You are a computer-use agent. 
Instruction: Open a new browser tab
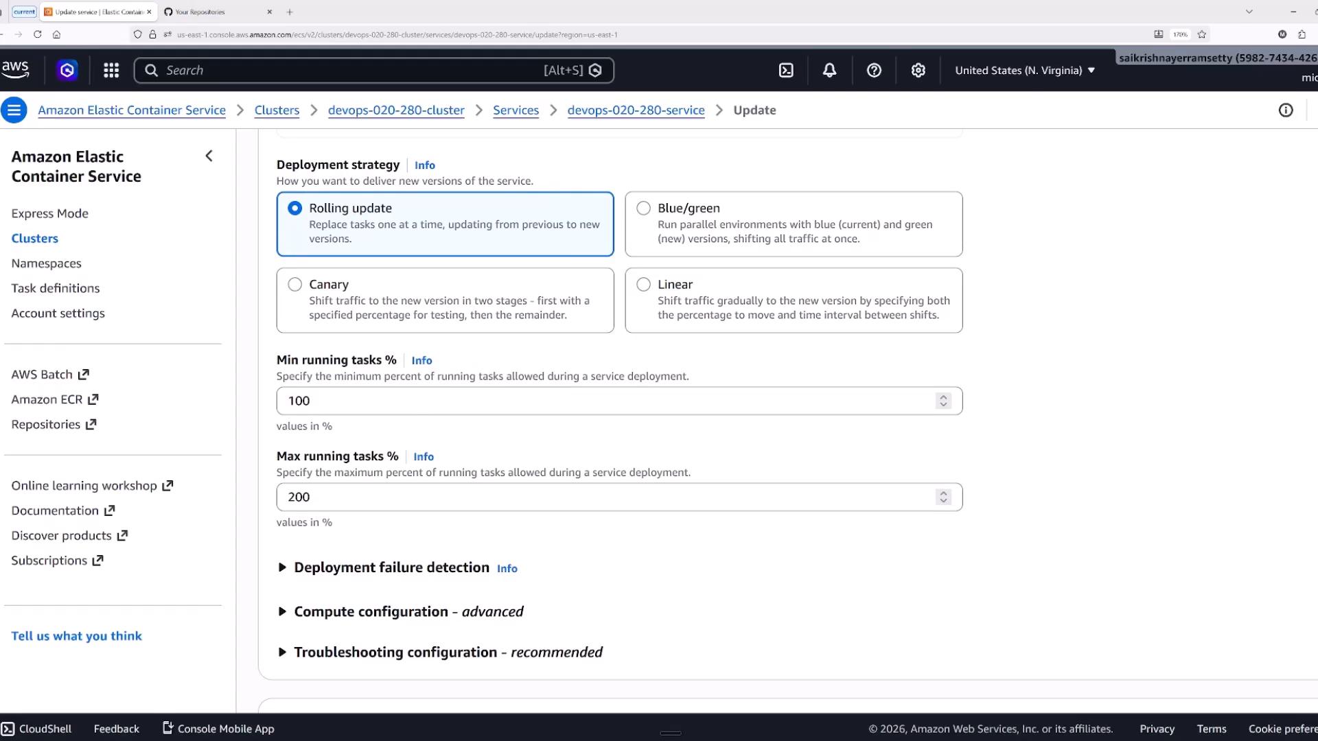pyautogui.click(x=290, y=12)
